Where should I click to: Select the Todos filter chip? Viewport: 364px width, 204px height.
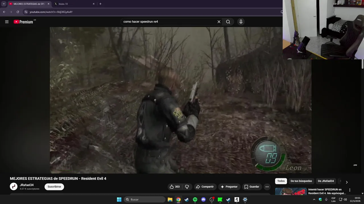point(281,181)
